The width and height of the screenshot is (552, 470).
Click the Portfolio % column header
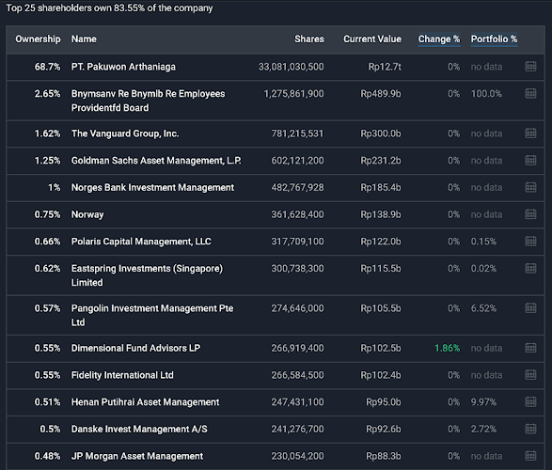click(495, 39)
